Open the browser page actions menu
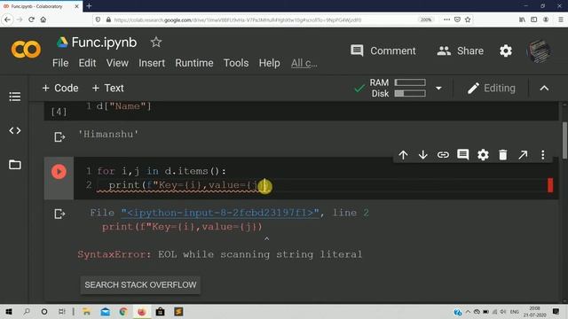 pos(447,19)
